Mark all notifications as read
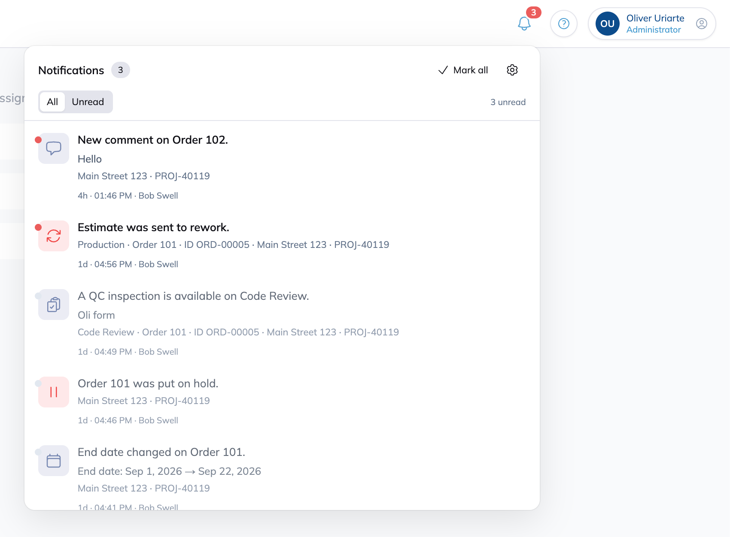Viewport: 730px width, 537px height. (463, 70)
